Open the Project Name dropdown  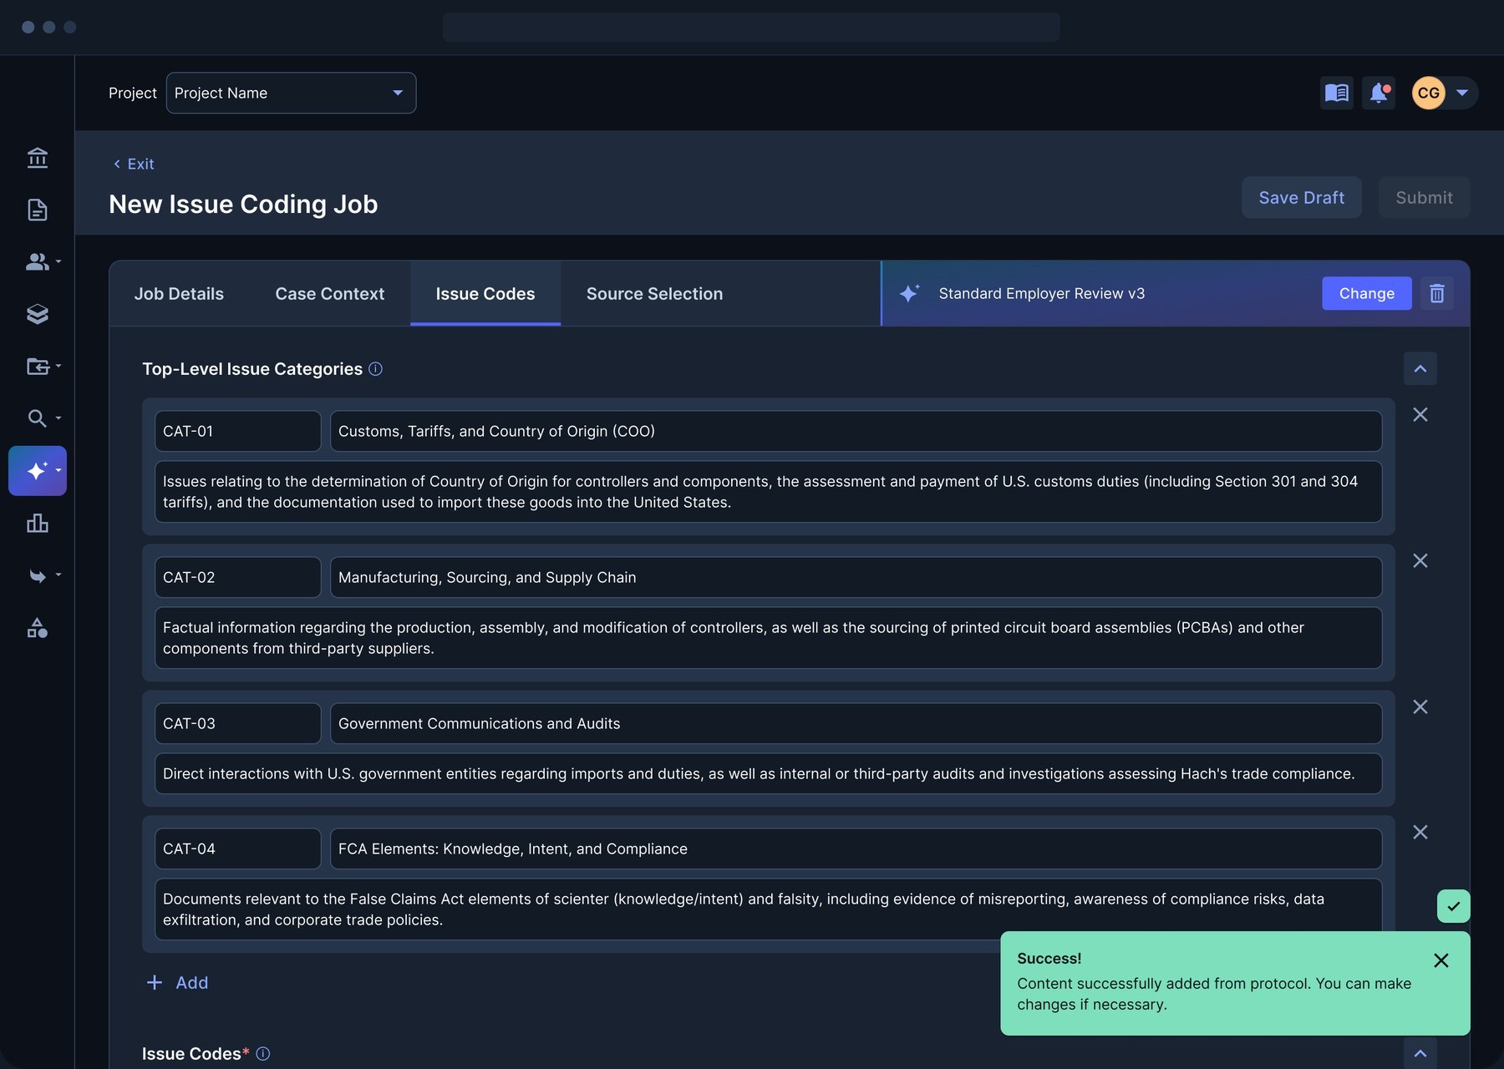[291, 93]
